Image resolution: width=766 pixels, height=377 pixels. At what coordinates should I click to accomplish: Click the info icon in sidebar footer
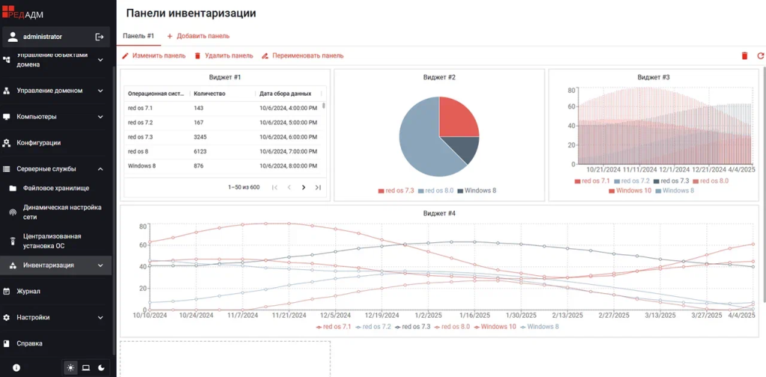point(16,367)
